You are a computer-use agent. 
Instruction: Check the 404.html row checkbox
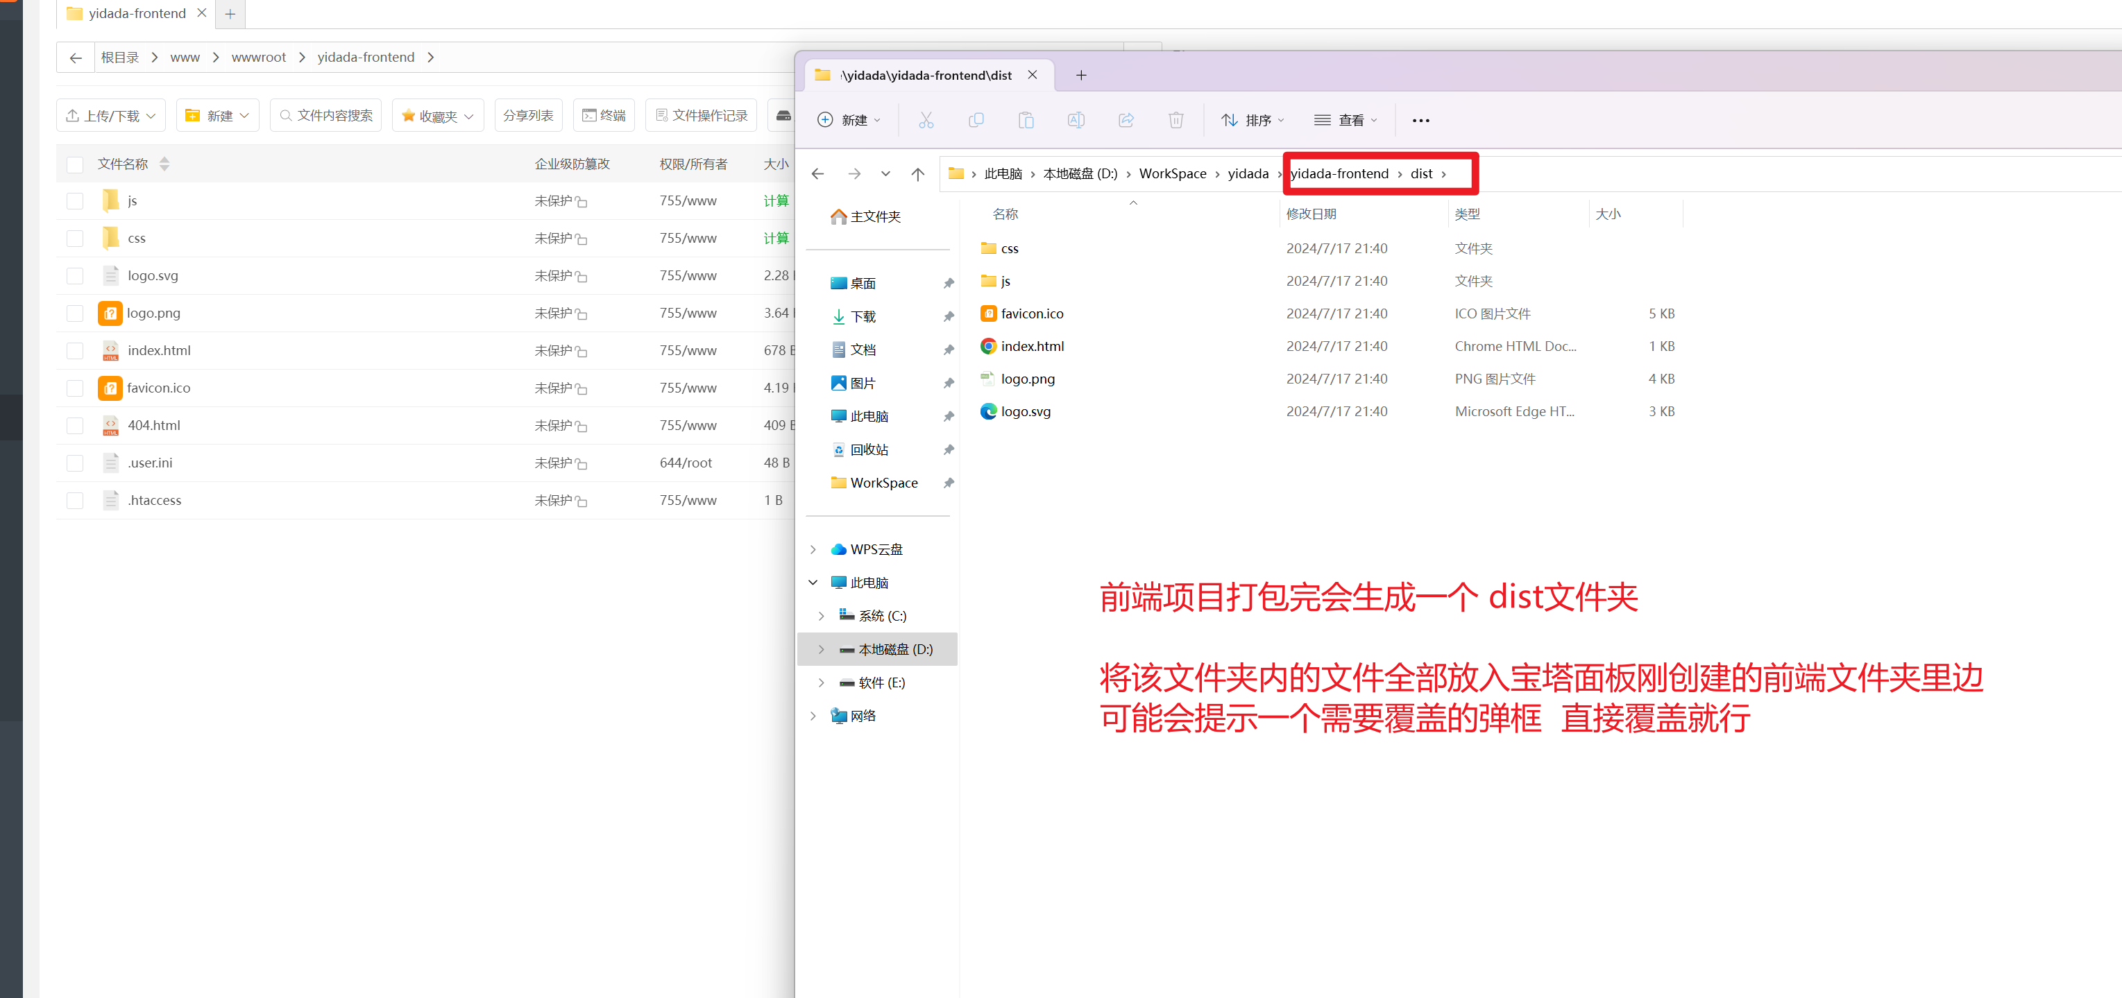[75, 426]
